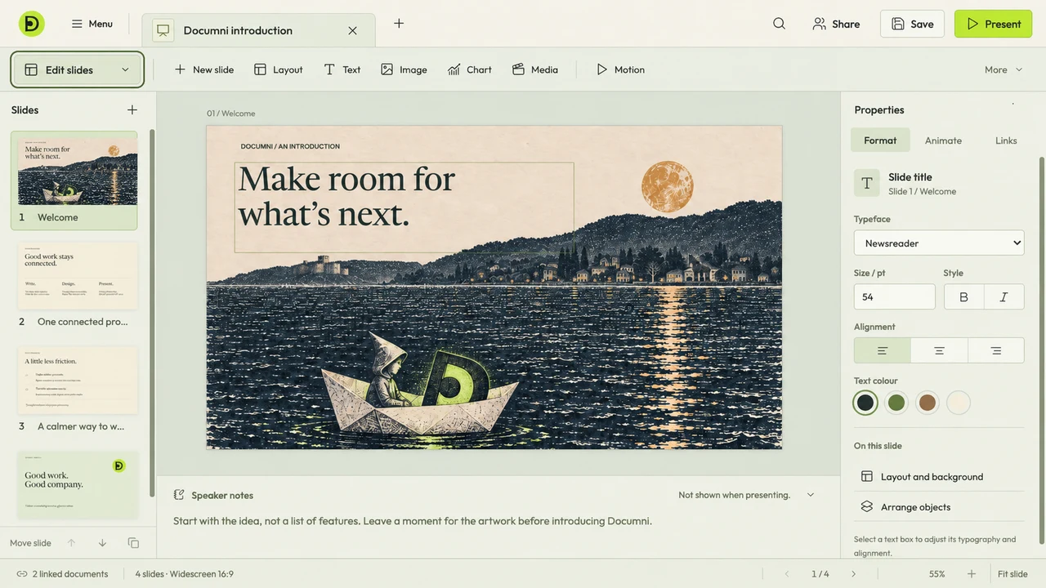The height and width of the screenshot is (588, 1046).
Task: Click the Present button
Action: [994, 24]
